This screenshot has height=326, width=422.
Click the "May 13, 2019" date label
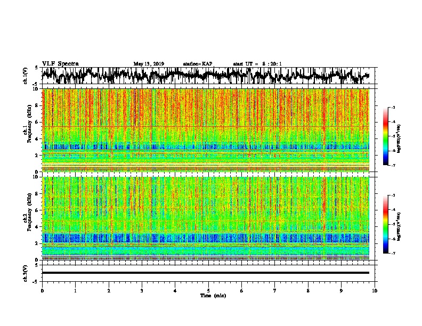pos(149,64)
